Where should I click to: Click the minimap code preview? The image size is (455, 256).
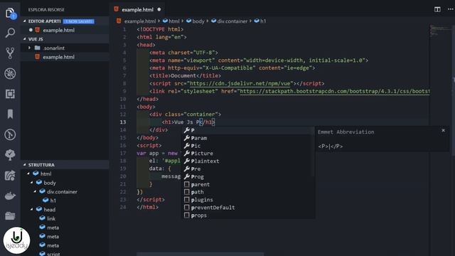click(440, 31)
